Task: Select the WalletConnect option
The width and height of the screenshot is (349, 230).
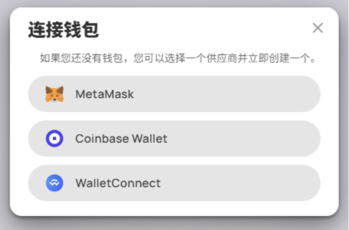Action: (174, 183)
